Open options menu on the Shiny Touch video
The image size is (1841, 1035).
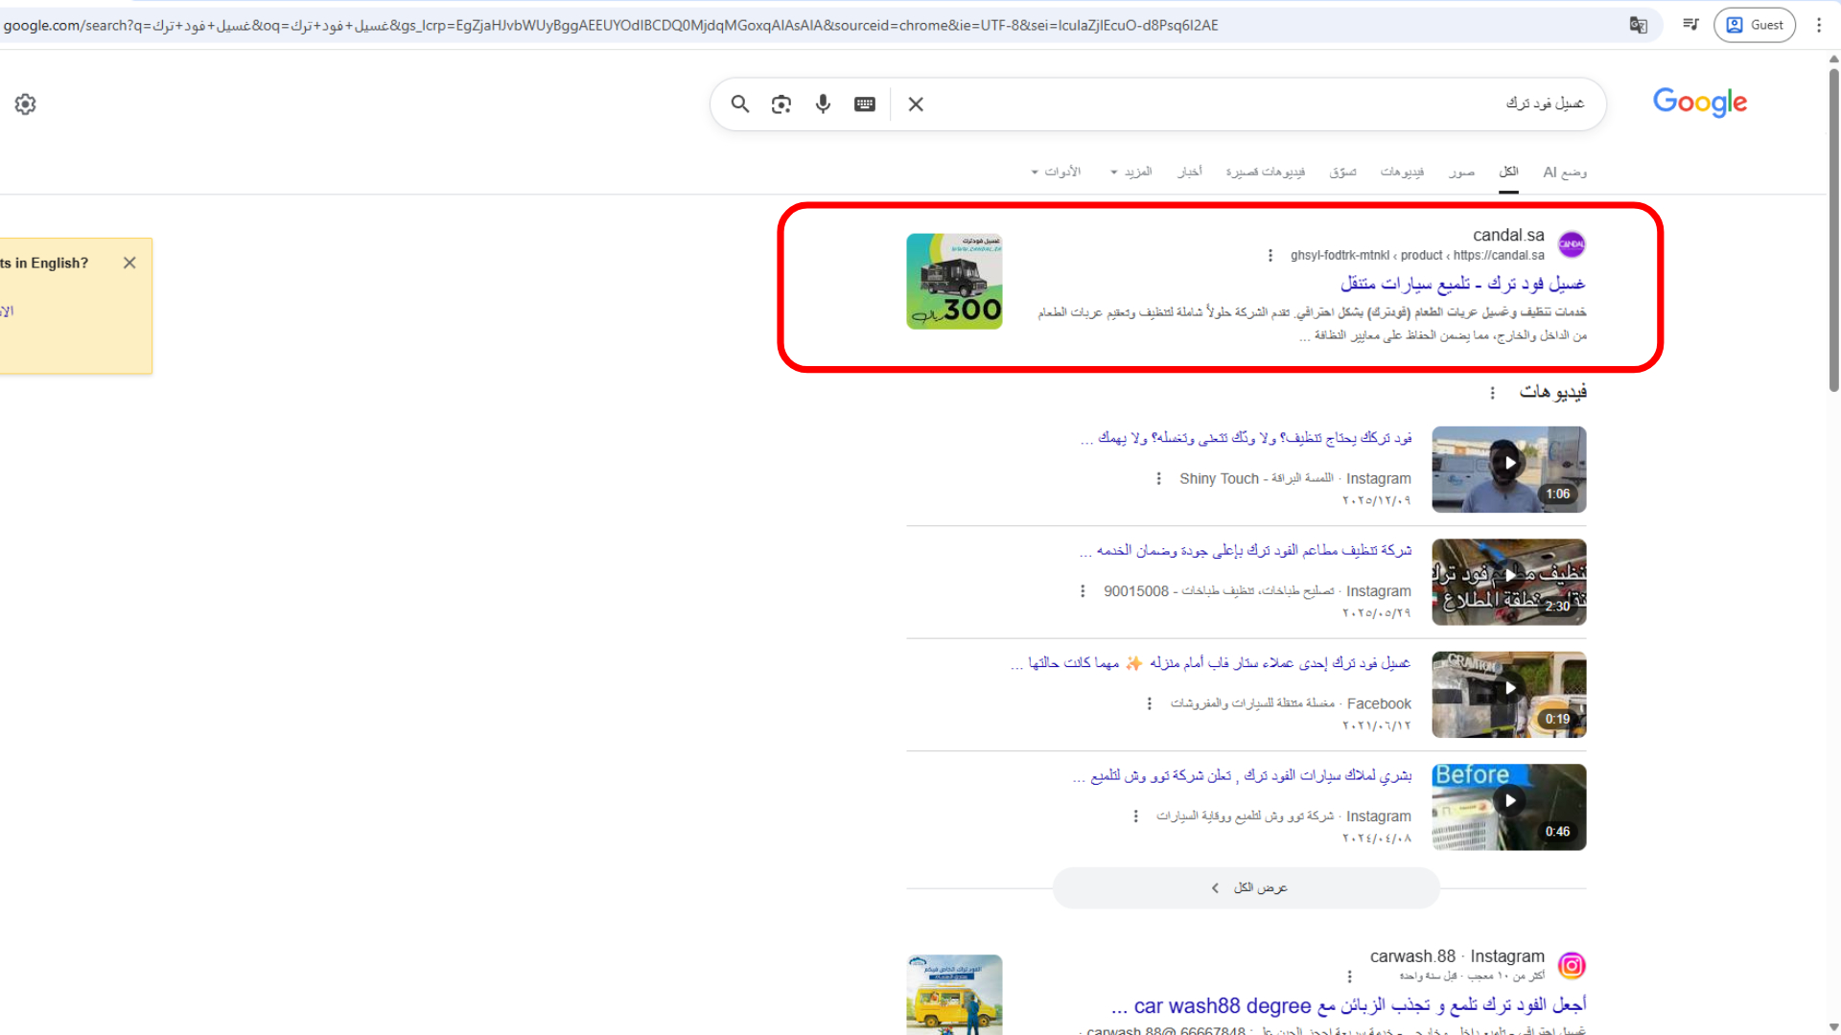pos(1158,478)
